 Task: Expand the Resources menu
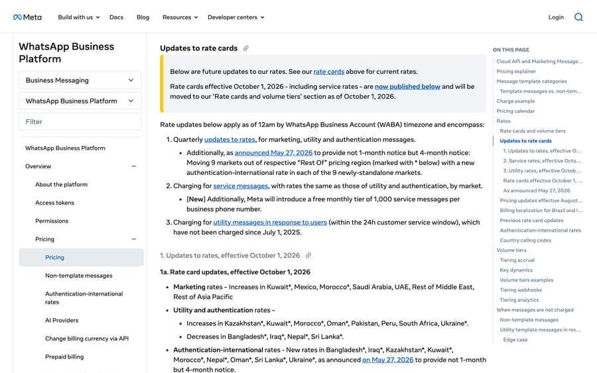tap(180, 17)
